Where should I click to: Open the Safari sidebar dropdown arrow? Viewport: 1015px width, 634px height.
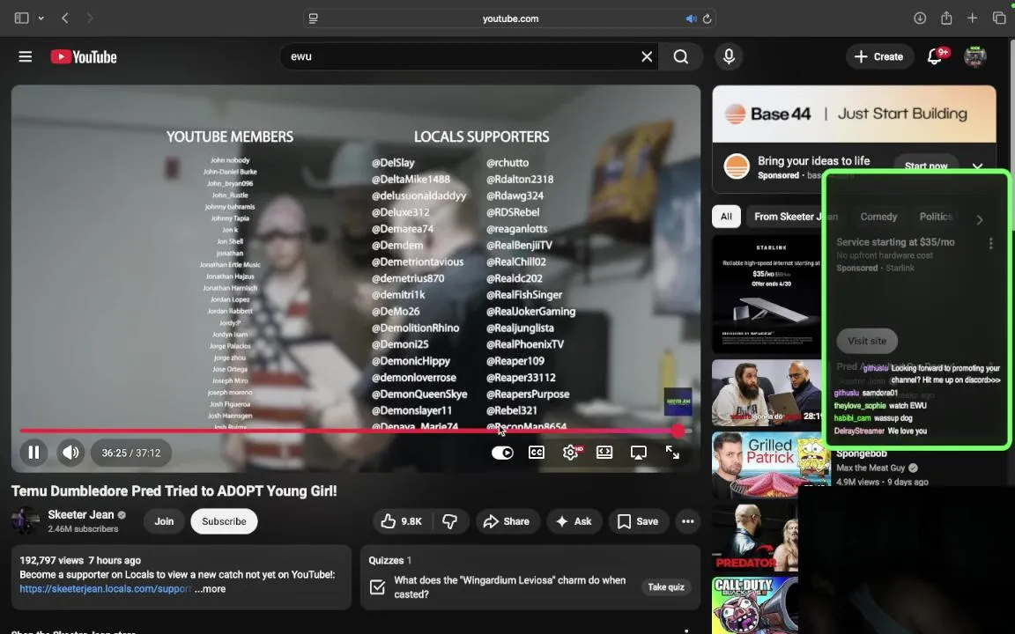pyautogui.click(x=41, y=18)
